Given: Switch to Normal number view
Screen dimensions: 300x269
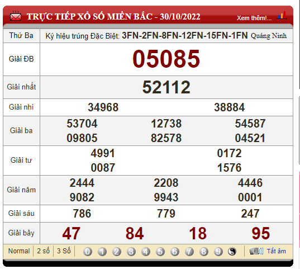Looking at the screenshot, I should (19, 251).
